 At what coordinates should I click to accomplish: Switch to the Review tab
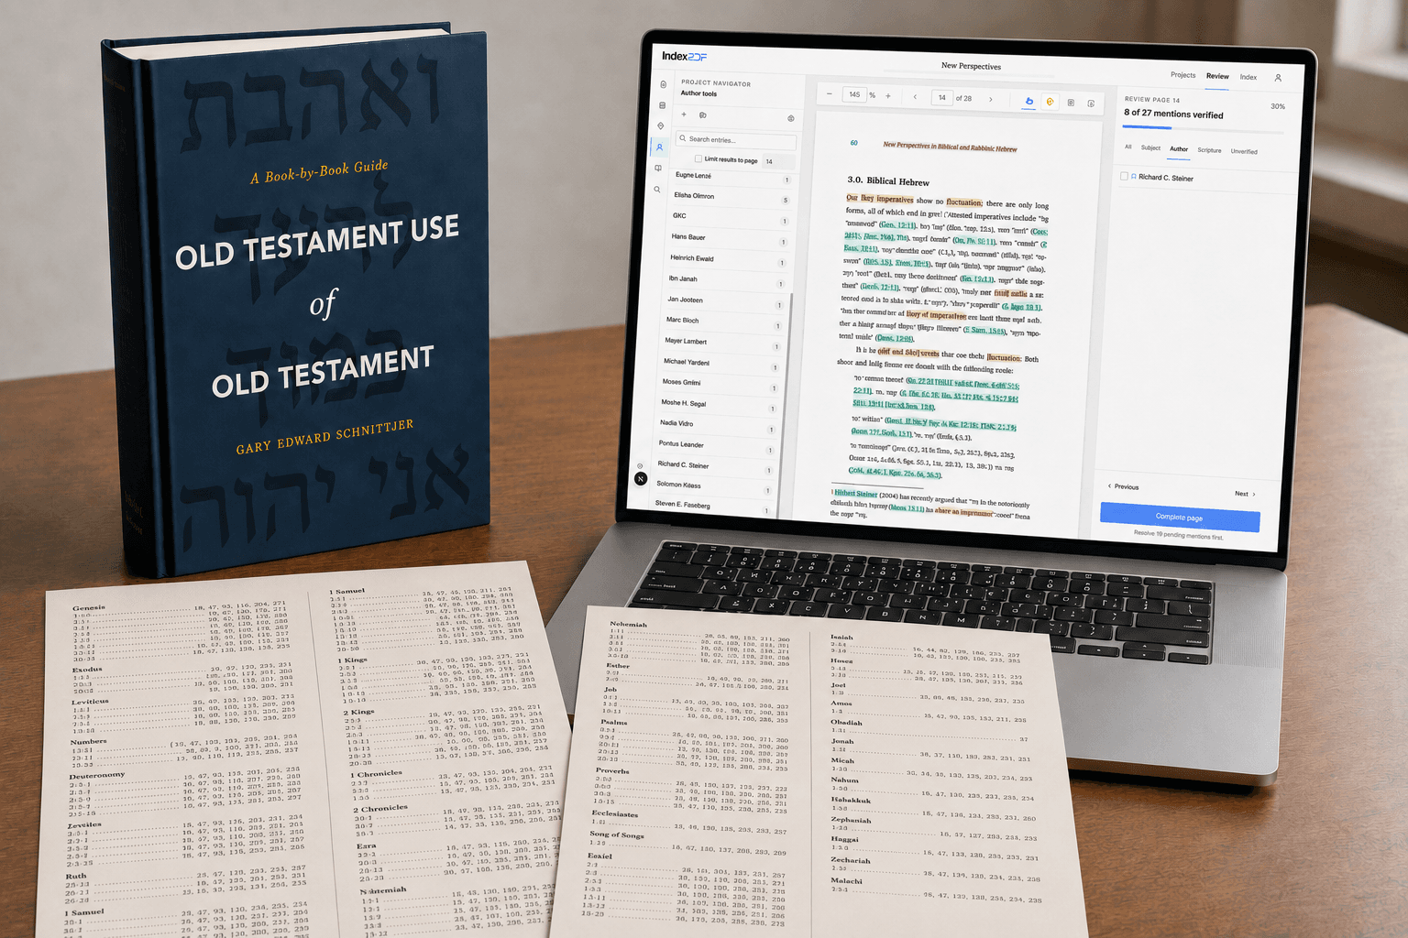(x=1217, y=76)
